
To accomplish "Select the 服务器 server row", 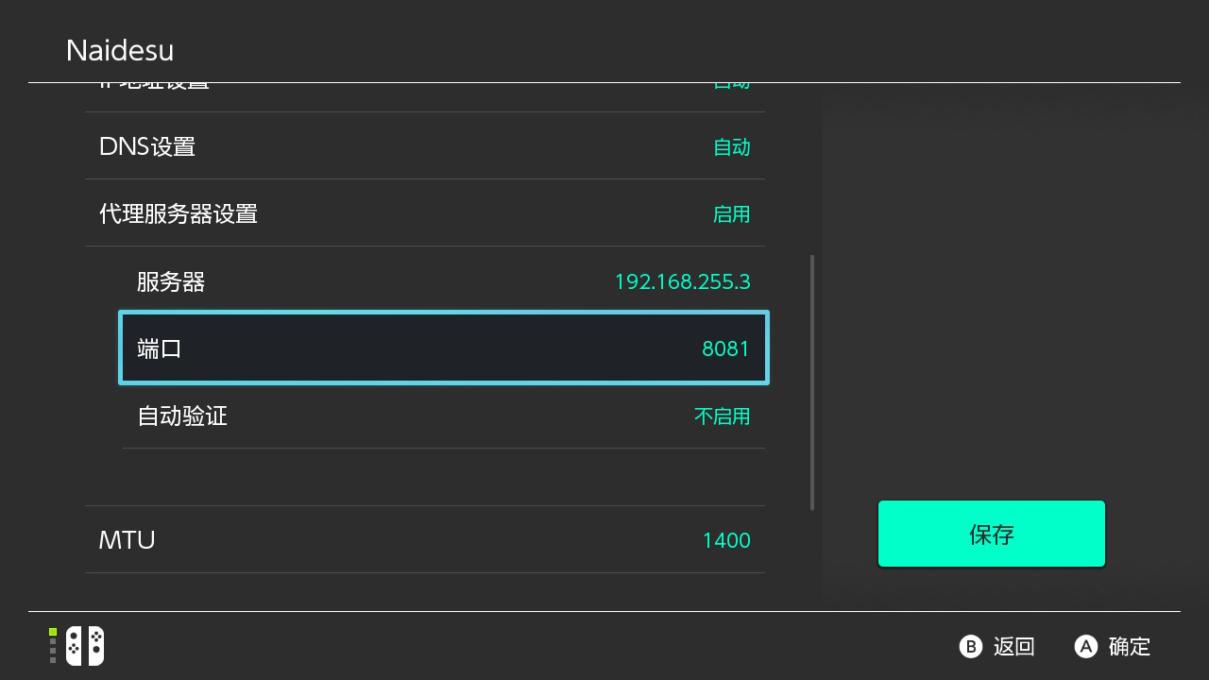I will click(171, 281).
